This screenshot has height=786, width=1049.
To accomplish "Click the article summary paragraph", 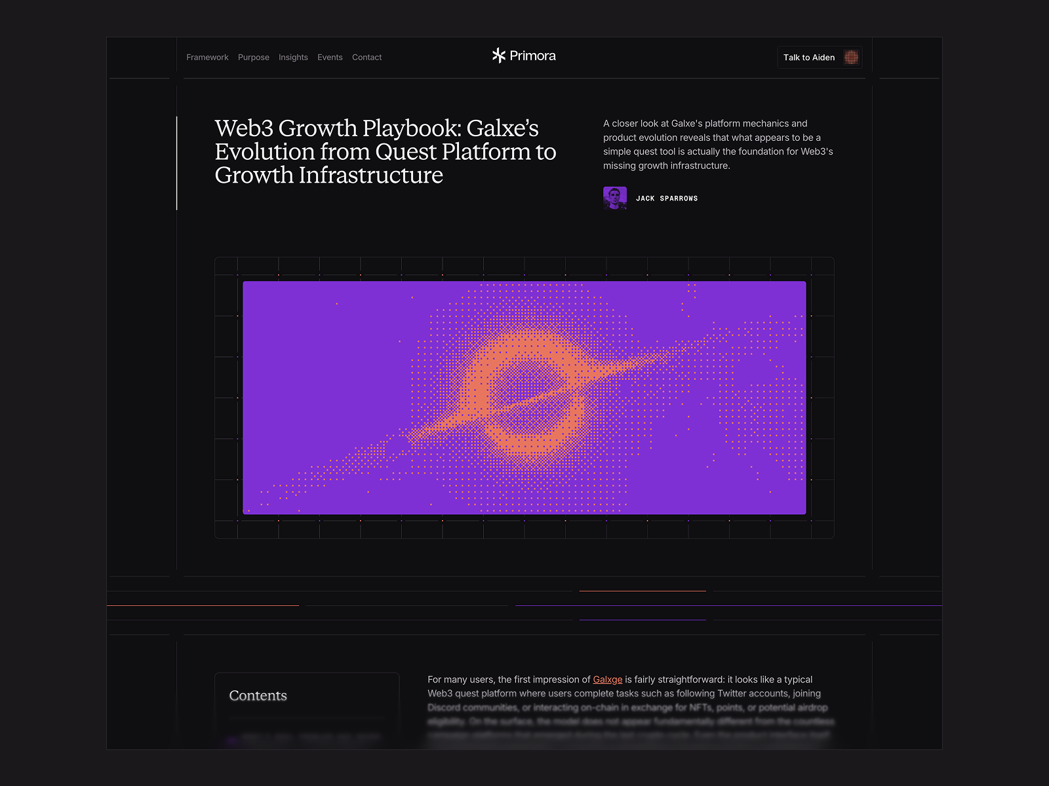I will (x=719, y=144).
